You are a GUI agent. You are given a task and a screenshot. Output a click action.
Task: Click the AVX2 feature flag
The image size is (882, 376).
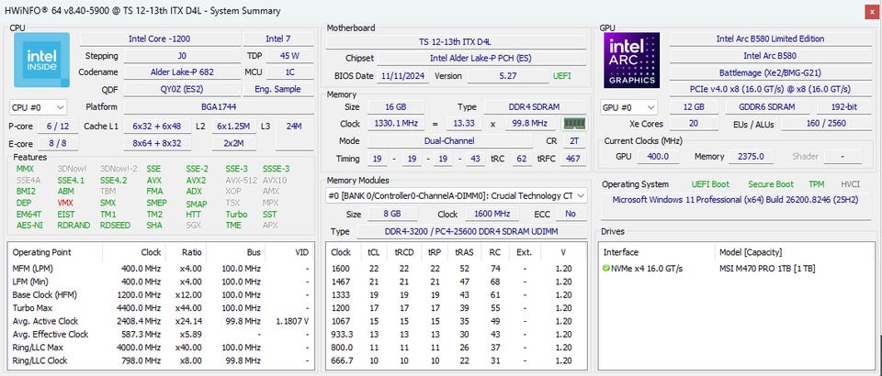coord(196,180)
